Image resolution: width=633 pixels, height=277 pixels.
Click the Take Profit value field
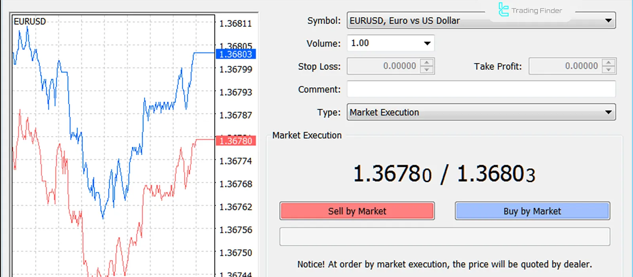(x=566, y=66)
